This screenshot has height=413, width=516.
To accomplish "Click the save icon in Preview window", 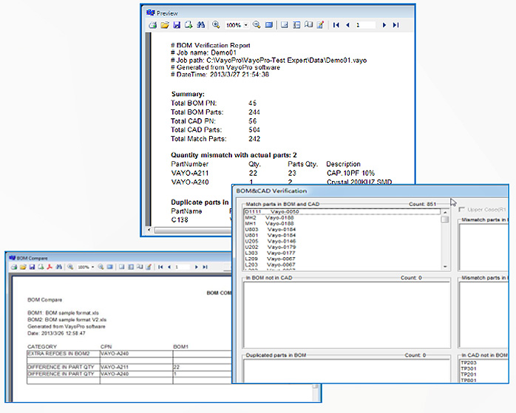I will click(177, 25).
